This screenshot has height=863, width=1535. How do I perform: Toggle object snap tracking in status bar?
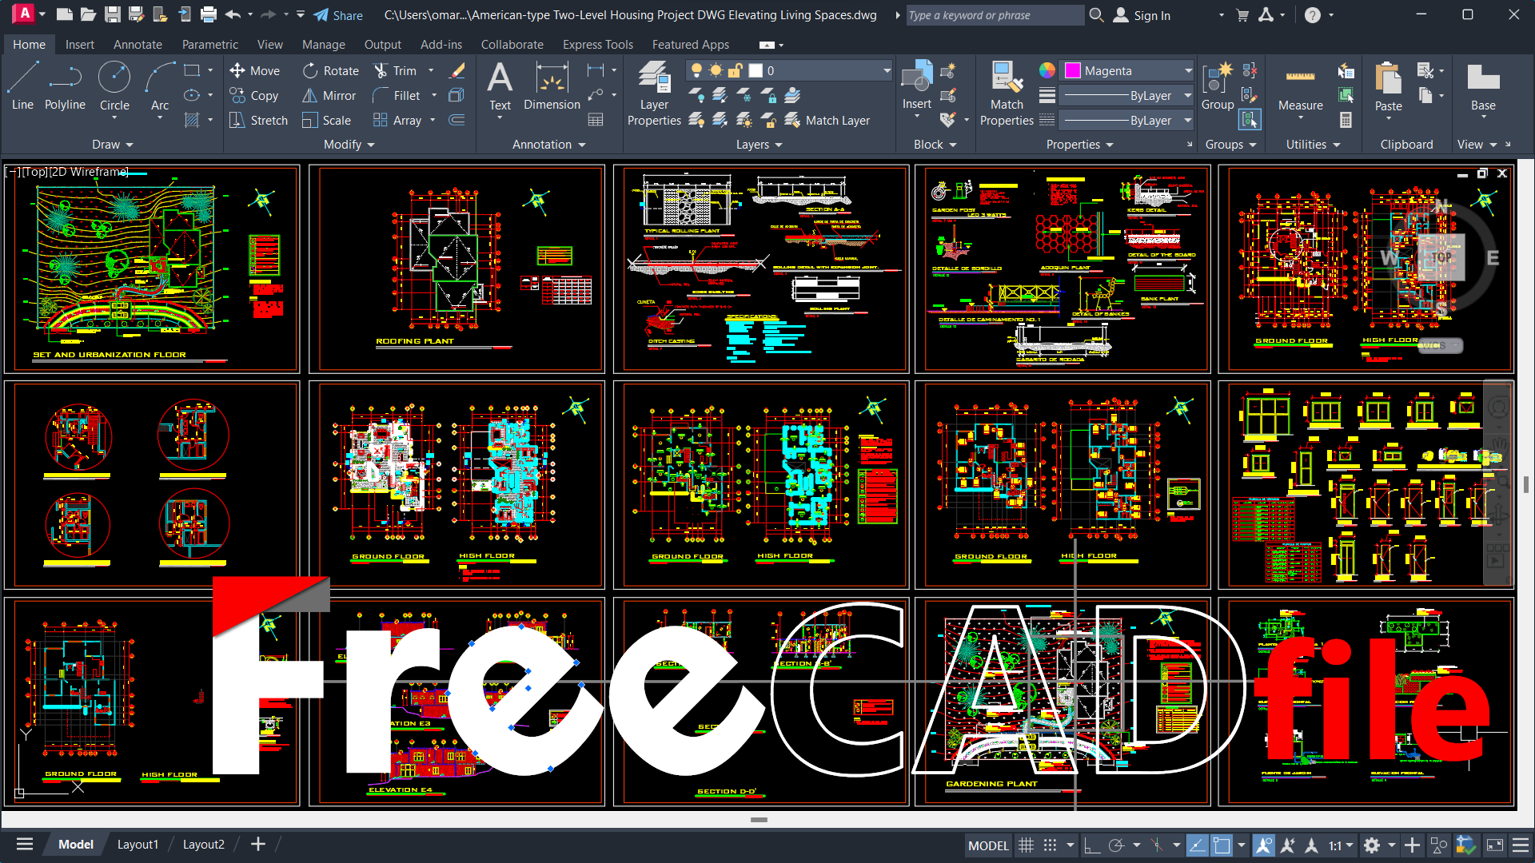pyautogui.click(x=1197, y=845)
